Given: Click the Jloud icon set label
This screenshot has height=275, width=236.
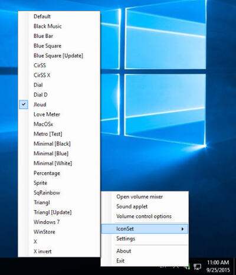Looking at the screenshot, I should pyautogui.click(x=40, y=104).
